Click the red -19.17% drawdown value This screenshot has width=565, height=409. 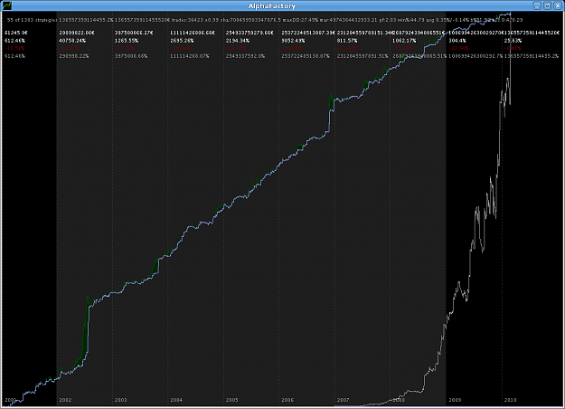tap(69, 48)
